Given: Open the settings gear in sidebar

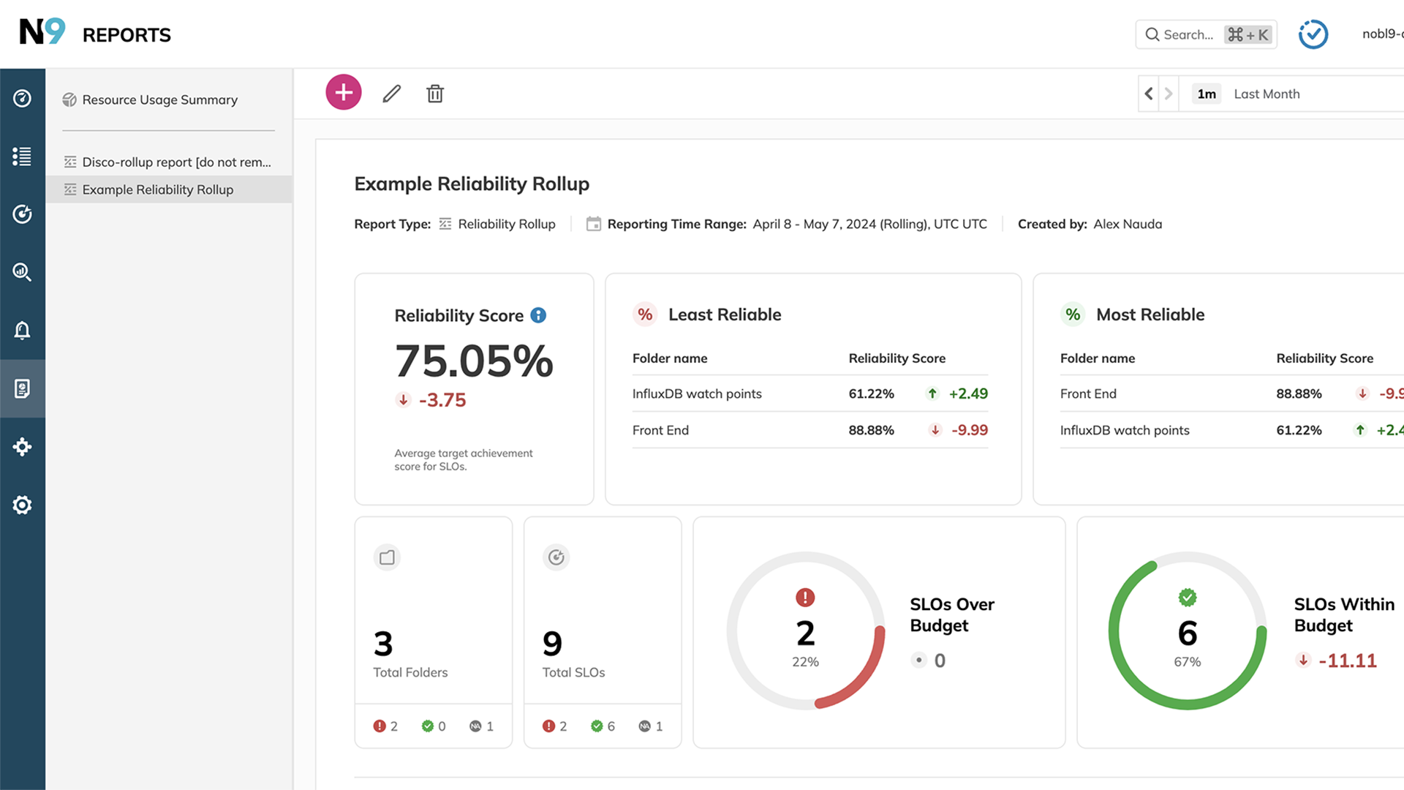Looking at the screenshot, I should pos(22,505).
